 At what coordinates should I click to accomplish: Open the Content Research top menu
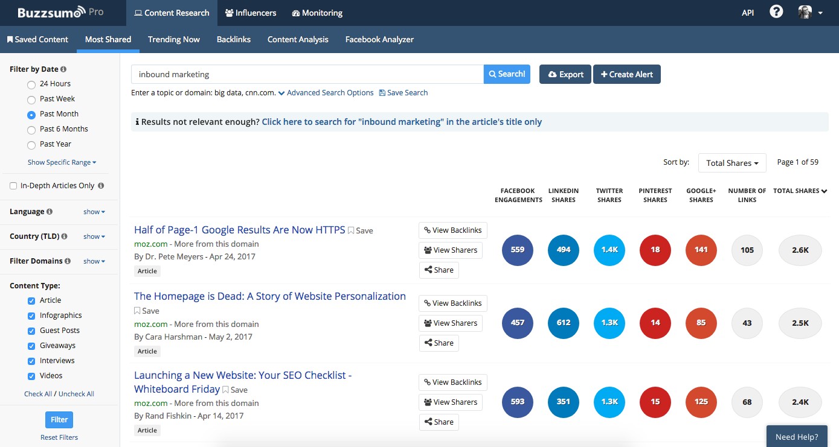pos(172,13)
